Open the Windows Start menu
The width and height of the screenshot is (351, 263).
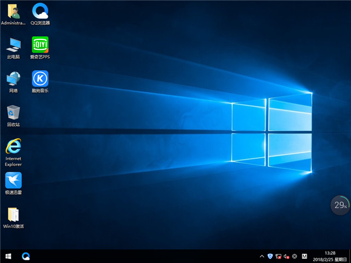(8, 256)
